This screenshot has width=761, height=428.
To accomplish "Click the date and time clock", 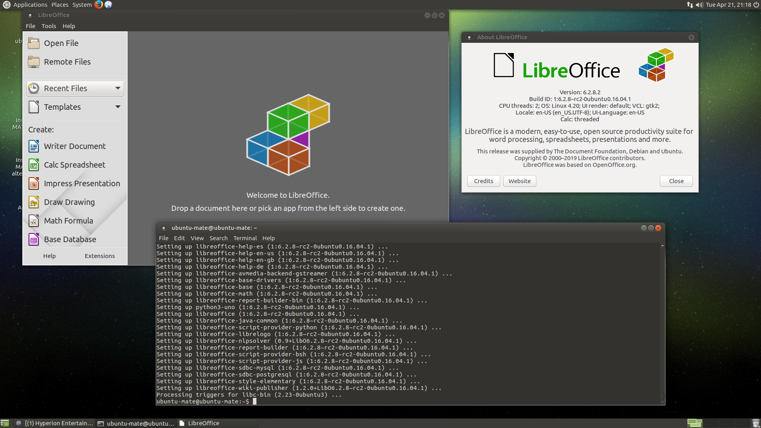I will pyautogui.click(x=728, y=5).
